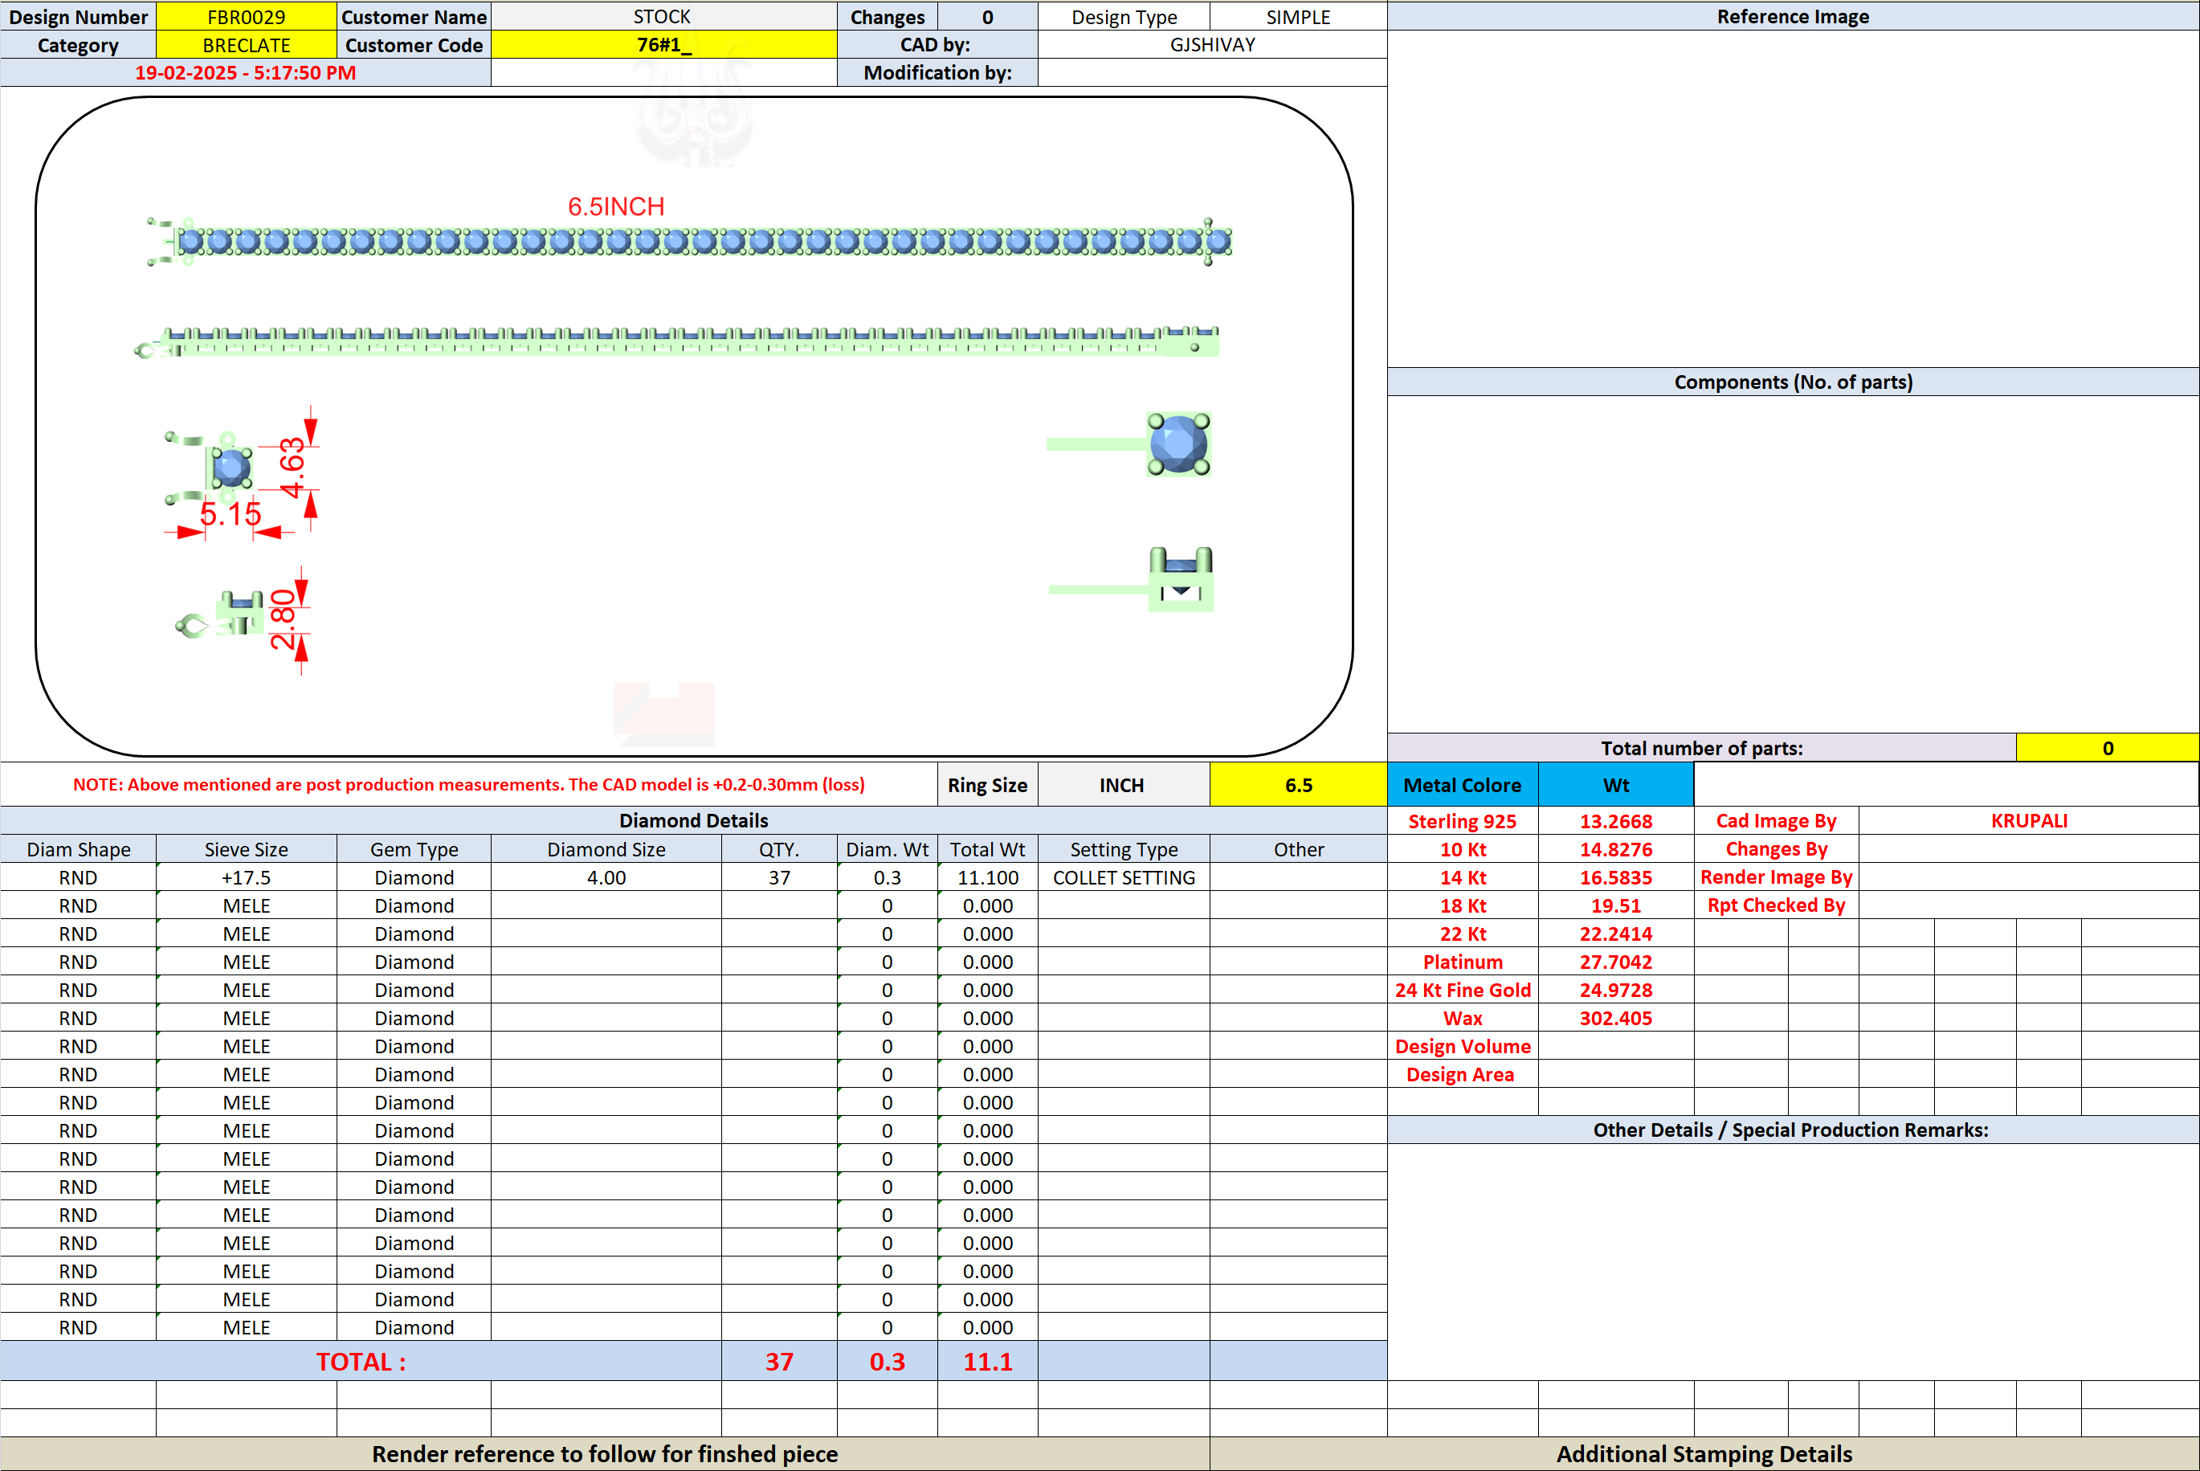Viewport: 2200px width, 1471px height.
Task: Select the red post production NOTE text
Action: click(469, 784)
